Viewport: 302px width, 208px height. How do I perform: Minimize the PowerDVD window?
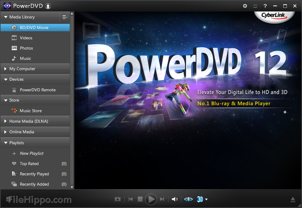(x=275, y=6)
